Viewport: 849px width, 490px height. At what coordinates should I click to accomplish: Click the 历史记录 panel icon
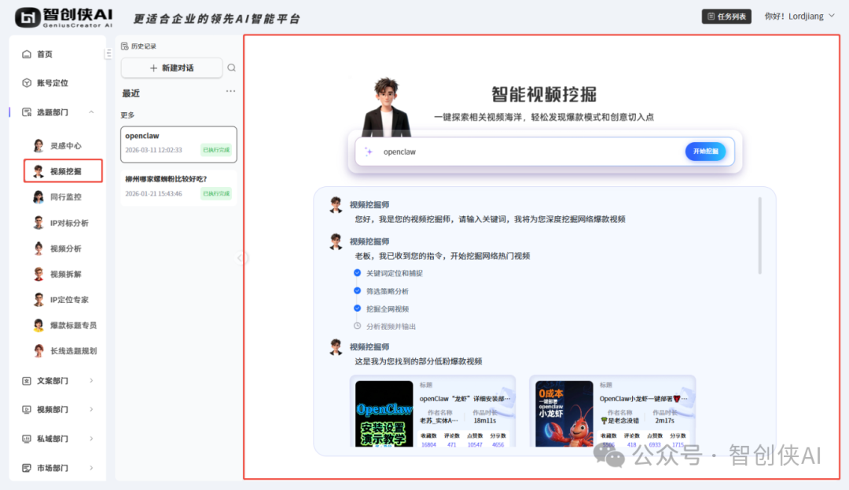(124, 46)
